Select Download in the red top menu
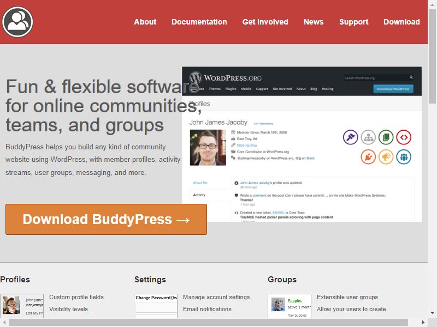 (x=401, y=22)
